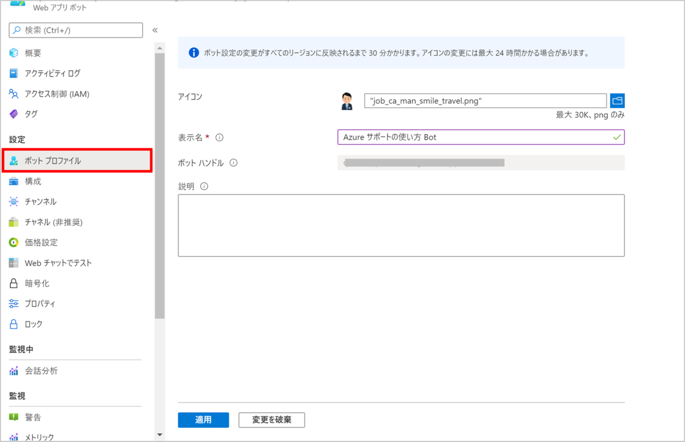Click the folder browse icon for アイコン file
685x442 pixels.
(x=617, y=101)
